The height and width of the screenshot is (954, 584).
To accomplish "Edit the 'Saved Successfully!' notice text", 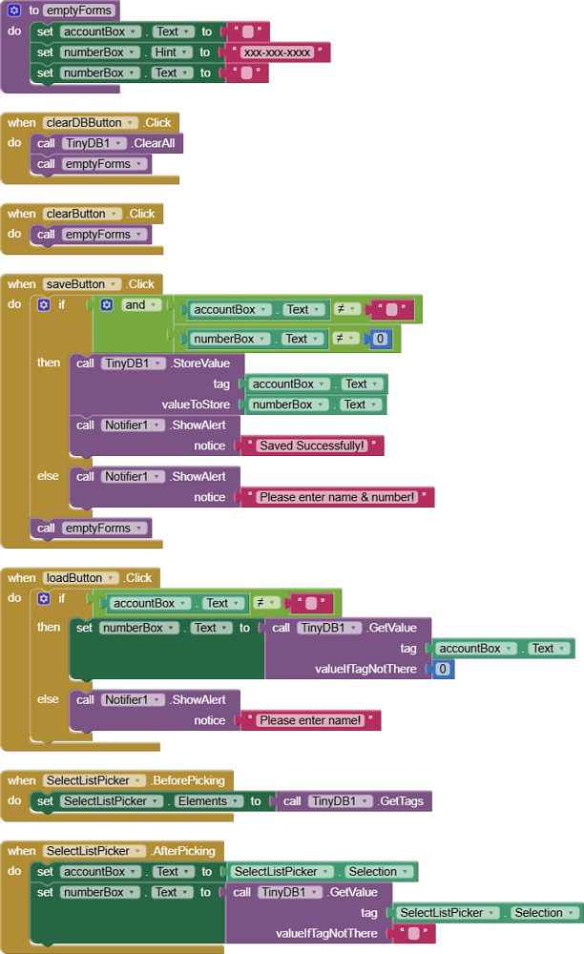I will (311, 446).
